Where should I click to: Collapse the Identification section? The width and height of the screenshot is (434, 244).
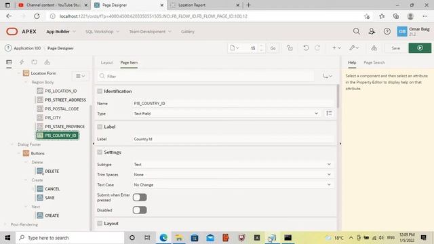point(100,91)
